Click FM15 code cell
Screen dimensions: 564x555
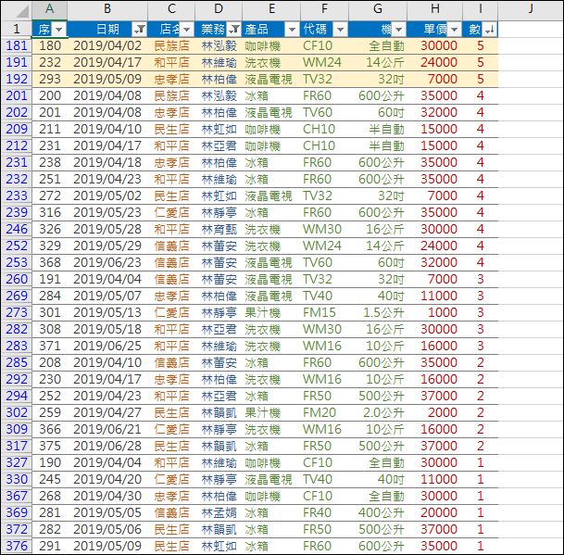324,312
